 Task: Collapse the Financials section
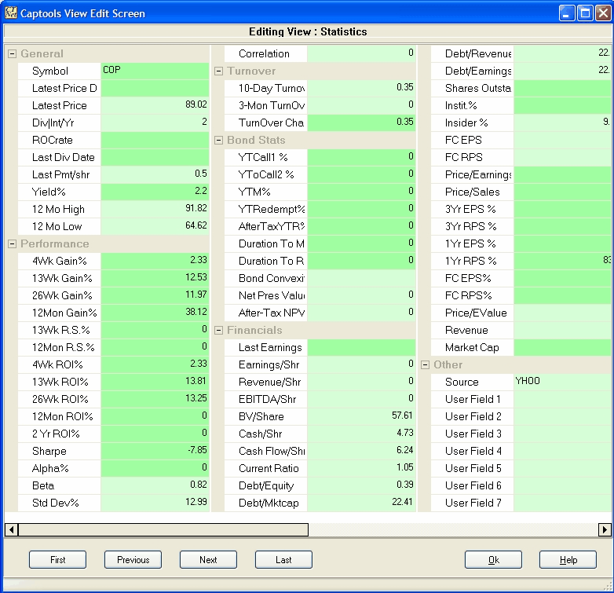click(x=218, y=331)
